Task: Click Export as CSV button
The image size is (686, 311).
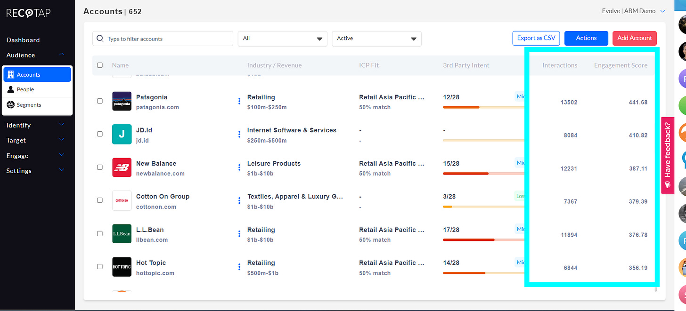Action: point(536,38)
